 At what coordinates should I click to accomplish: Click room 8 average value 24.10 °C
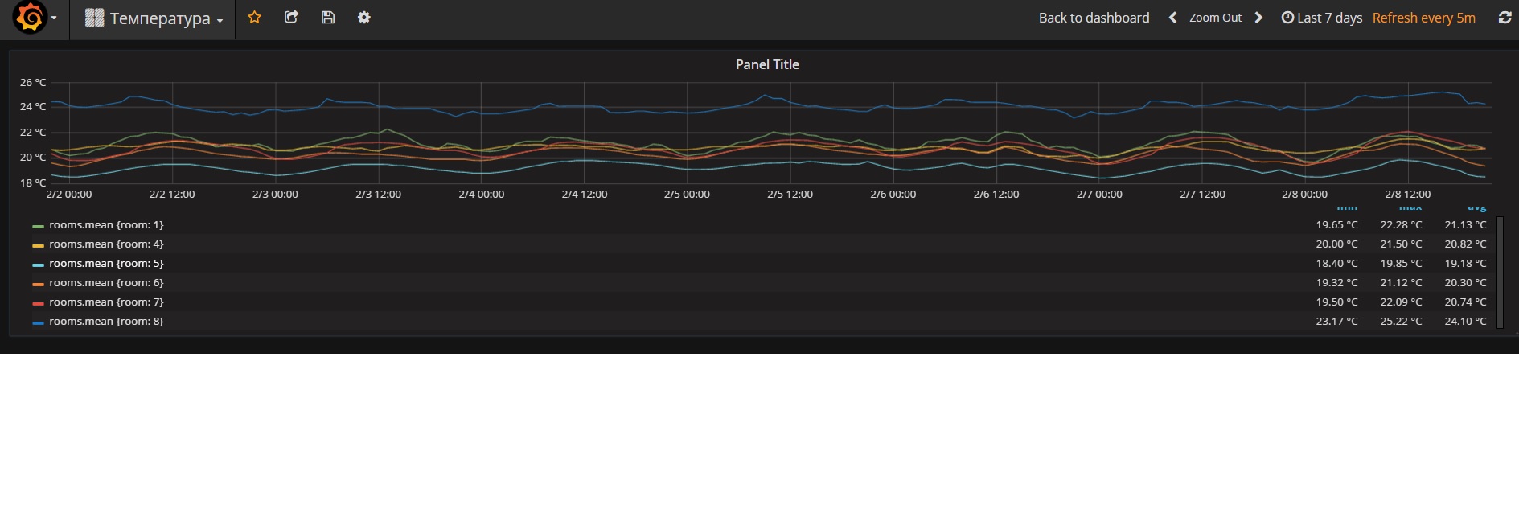(x=1465, y=322)
